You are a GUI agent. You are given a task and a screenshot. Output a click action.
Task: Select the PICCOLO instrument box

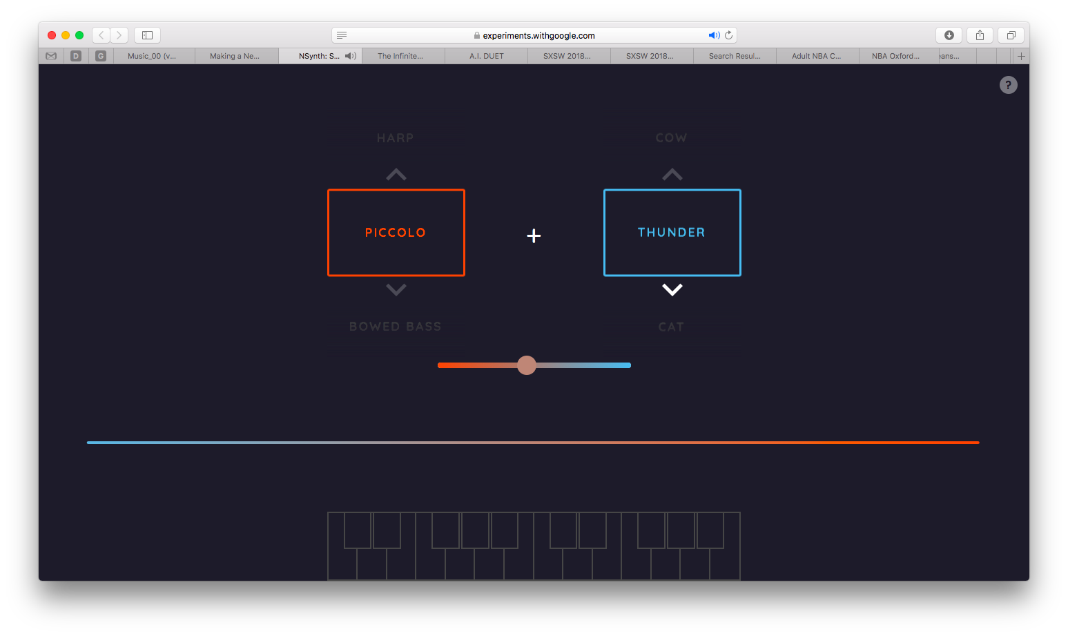coord(396,232)
